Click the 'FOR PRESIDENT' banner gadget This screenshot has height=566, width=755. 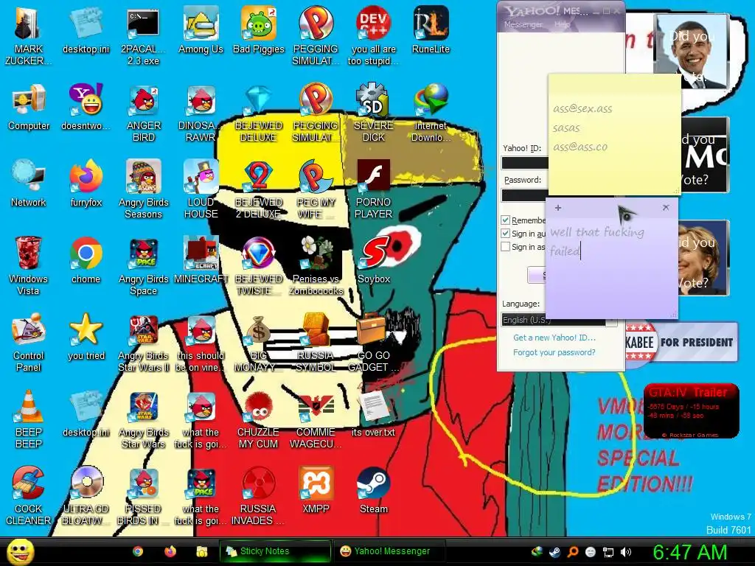tap(682, 342)
